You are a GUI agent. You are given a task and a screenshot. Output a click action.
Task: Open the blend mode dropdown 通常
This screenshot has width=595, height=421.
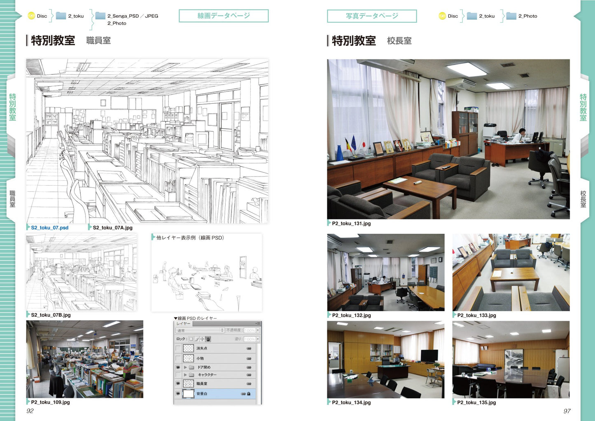(200, 330)
